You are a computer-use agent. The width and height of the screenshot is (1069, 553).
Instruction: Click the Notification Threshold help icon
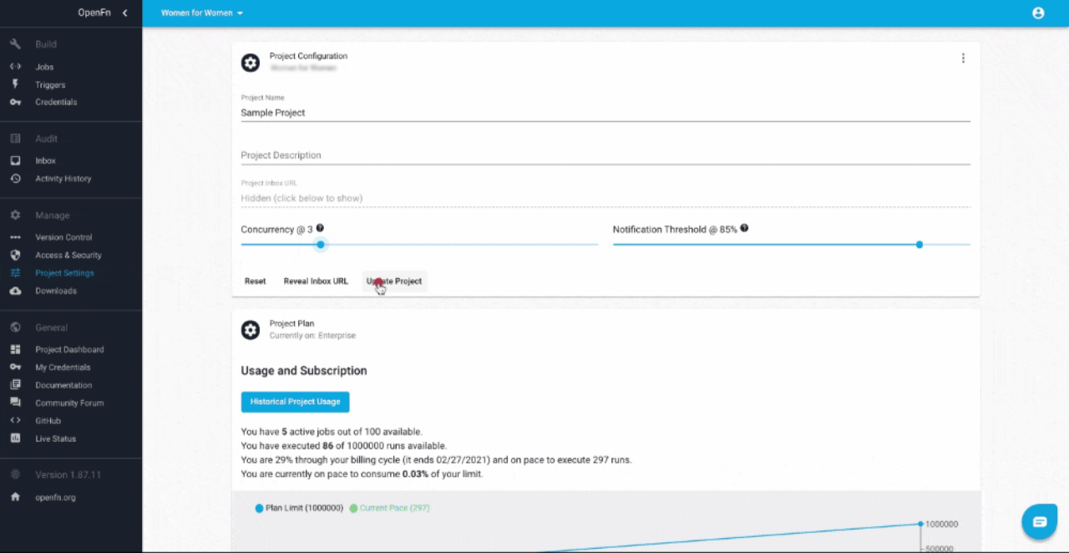(x=744, y=228)
